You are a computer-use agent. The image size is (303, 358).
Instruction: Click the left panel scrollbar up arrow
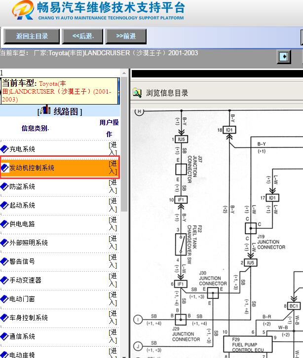point(124,73)
